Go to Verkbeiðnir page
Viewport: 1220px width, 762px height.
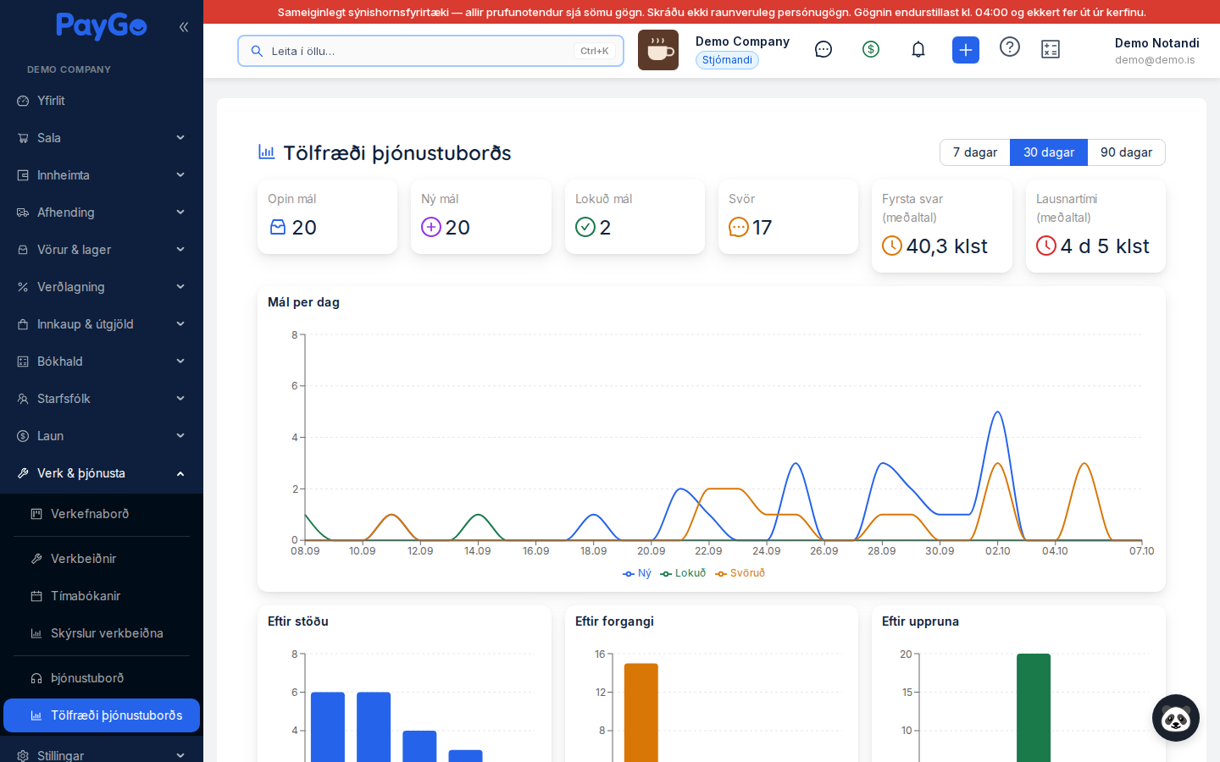tap(102, 559)
